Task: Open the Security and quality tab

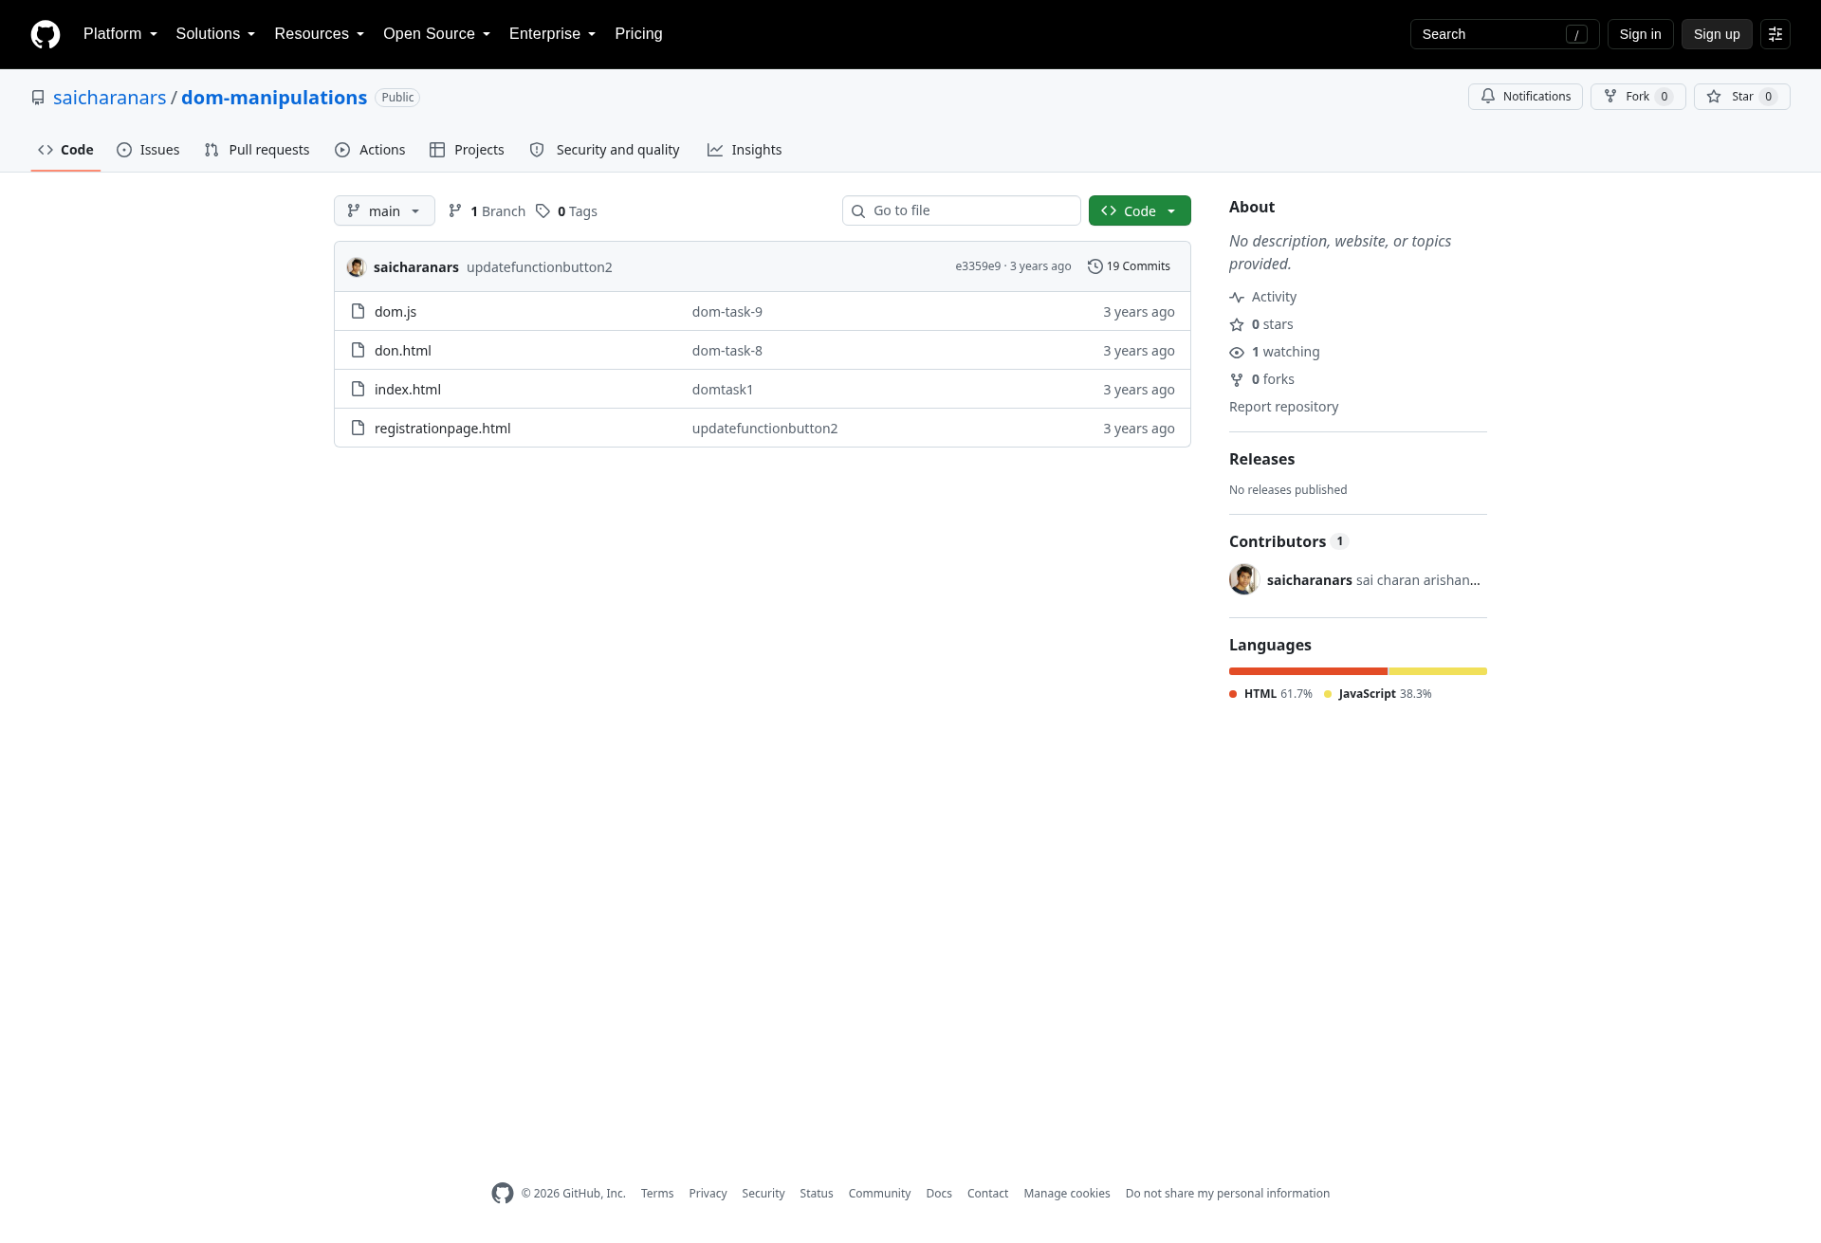Action: [604, 150]
